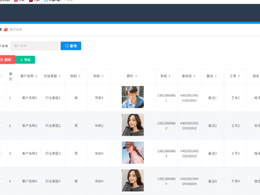Open the photo thumbnail of 客户名称4

[x=133, y=180]
